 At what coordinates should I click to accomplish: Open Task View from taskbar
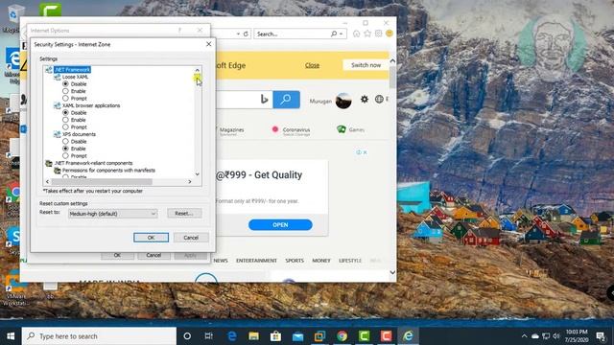209,336
